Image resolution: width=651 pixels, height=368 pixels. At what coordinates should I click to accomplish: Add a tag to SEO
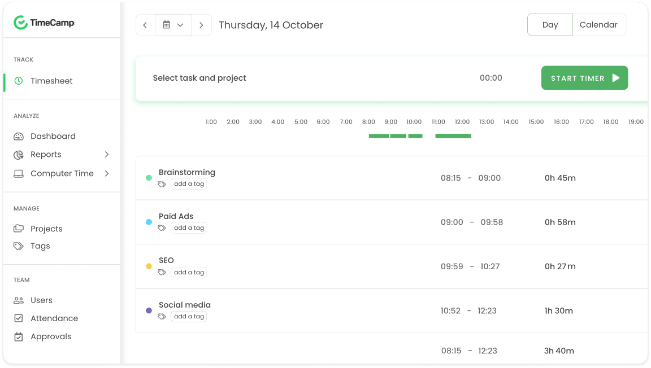click(189, 272)
